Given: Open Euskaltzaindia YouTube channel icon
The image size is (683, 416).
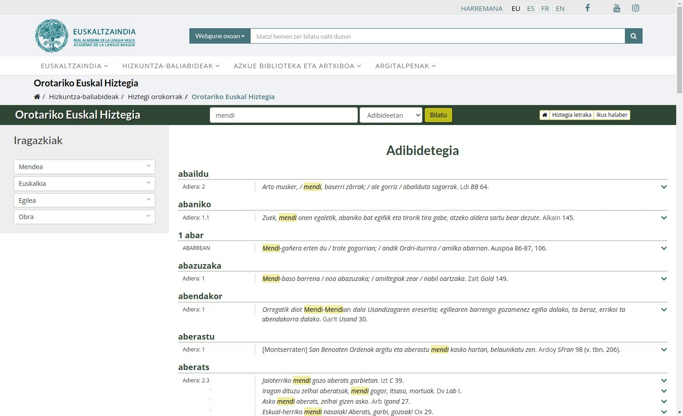Looking at the screenshot, I should (x=617, y=8).
